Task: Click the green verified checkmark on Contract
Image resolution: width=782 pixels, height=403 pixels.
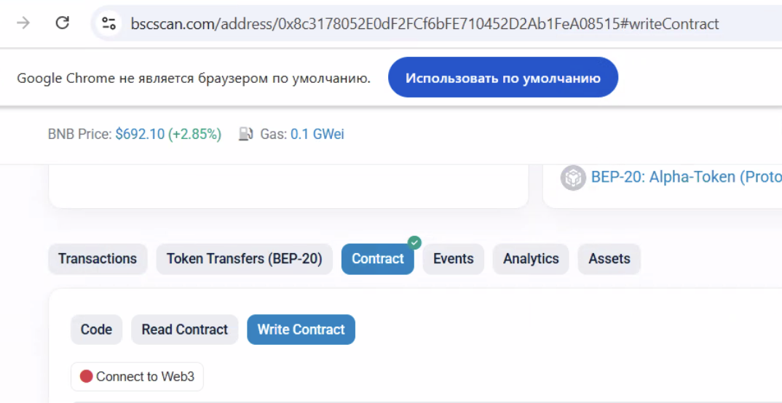Action: pyautogui.click(x=414, y=242)
